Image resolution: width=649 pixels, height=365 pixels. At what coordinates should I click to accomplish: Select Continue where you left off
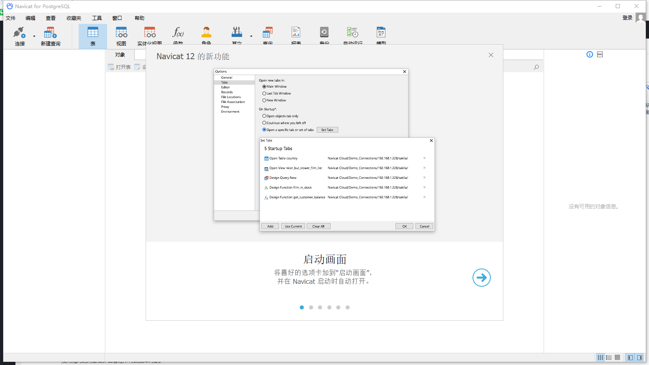click(264, 122)
